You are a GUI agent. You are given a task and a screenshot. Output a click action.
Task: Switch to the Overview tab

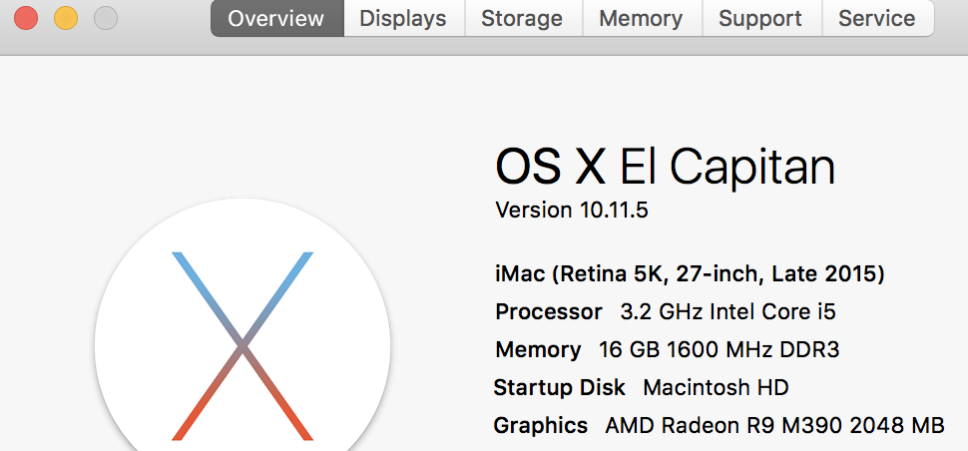coord(277,19)
